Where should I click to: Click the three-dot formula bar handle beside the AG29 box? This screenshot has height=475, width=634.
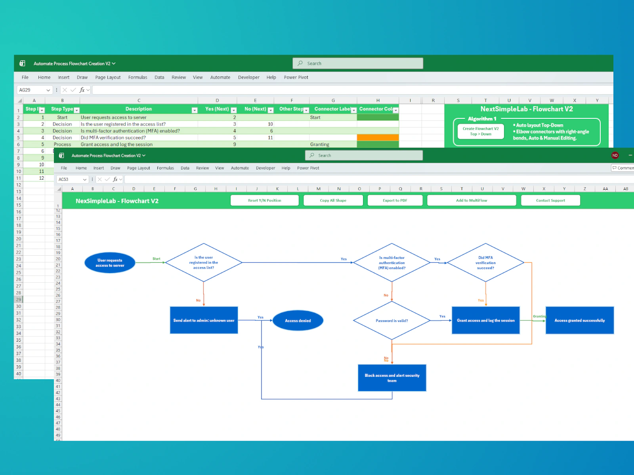(x=57, y=90)
